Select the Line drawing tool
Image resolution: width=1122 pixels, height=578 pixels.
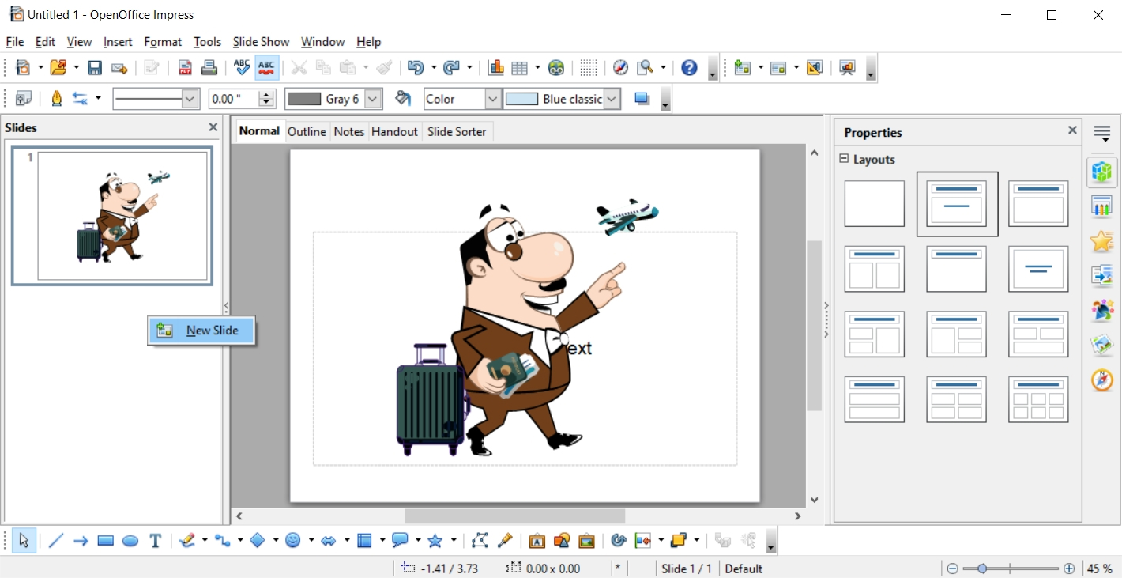55,541
